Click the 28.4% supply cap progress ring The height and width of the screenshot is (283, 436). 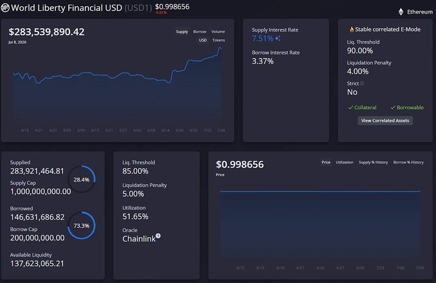point(82,179)
